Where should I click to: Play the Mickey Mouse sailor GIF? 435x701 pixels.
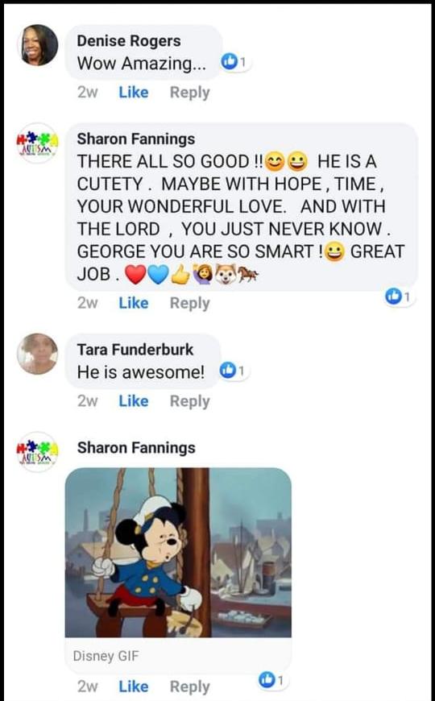[178, 552]
